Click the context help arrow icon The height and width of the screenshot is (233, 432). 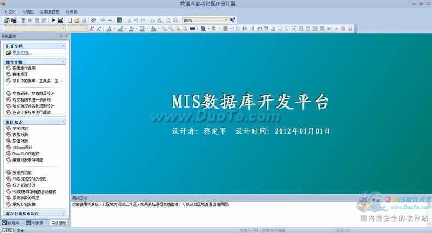[233, 20]
